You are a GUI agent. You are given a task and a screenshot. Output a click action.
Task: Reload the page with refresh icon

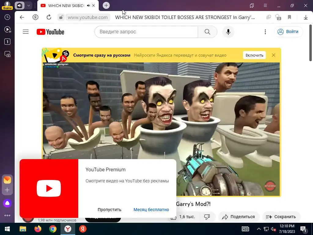click(49, 17)
